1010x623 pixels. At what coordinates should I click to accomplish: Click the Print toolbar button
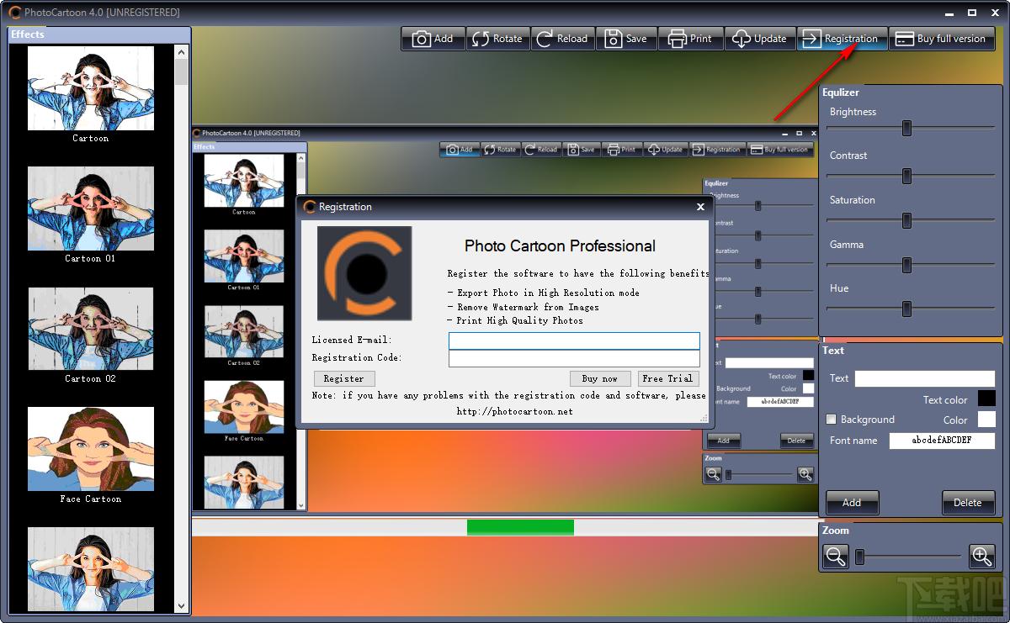[x=692, y=39]
